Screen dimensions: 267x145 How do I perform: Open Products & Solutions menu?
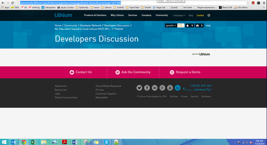click(95, 15)
